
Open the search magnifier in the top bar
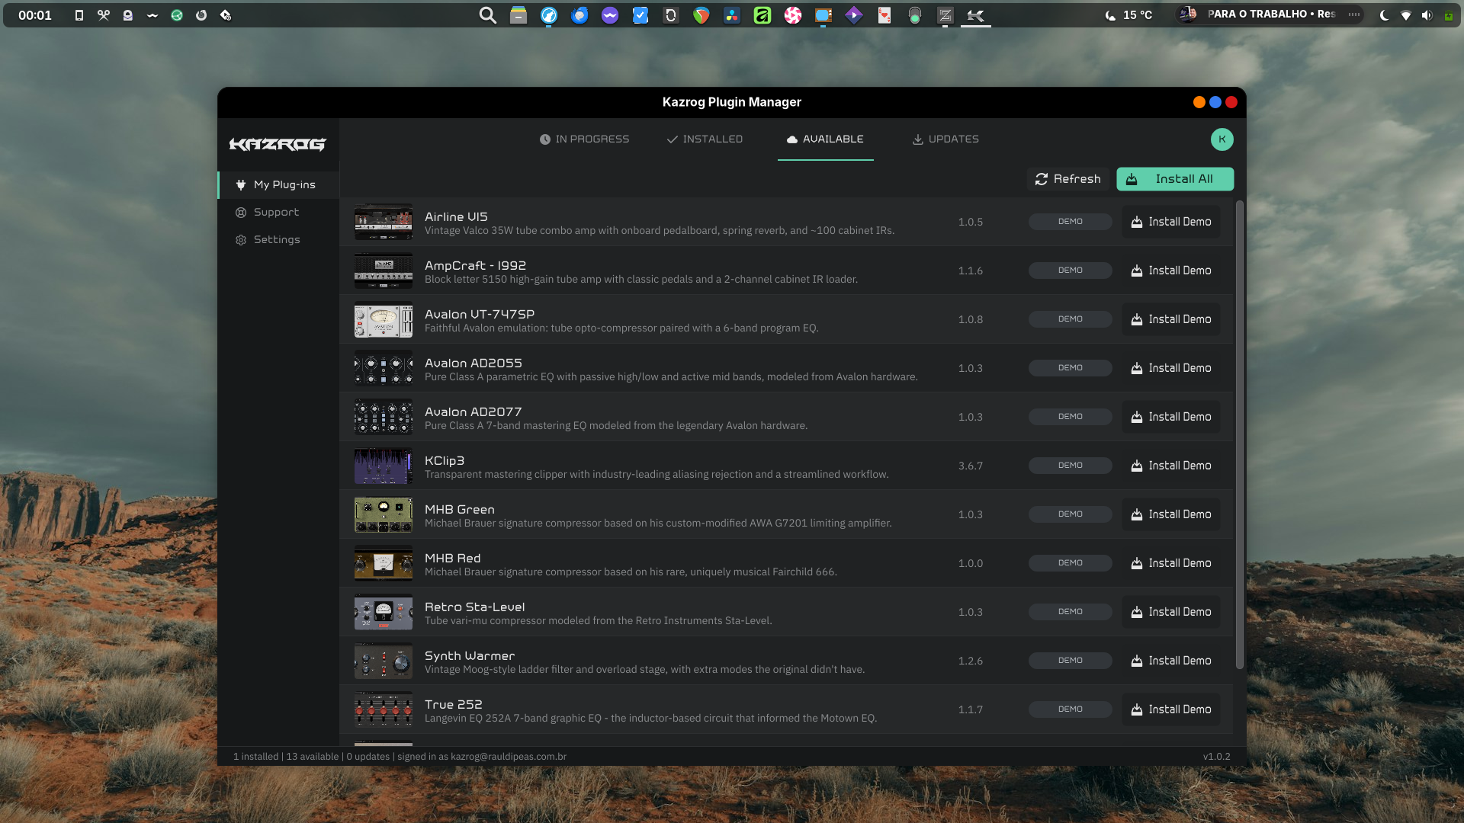coord(487,15)
